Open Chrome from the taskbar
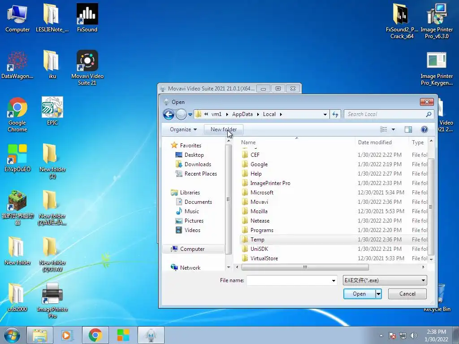This screenshot has height=344, width=459. click(x=95, y=335)
